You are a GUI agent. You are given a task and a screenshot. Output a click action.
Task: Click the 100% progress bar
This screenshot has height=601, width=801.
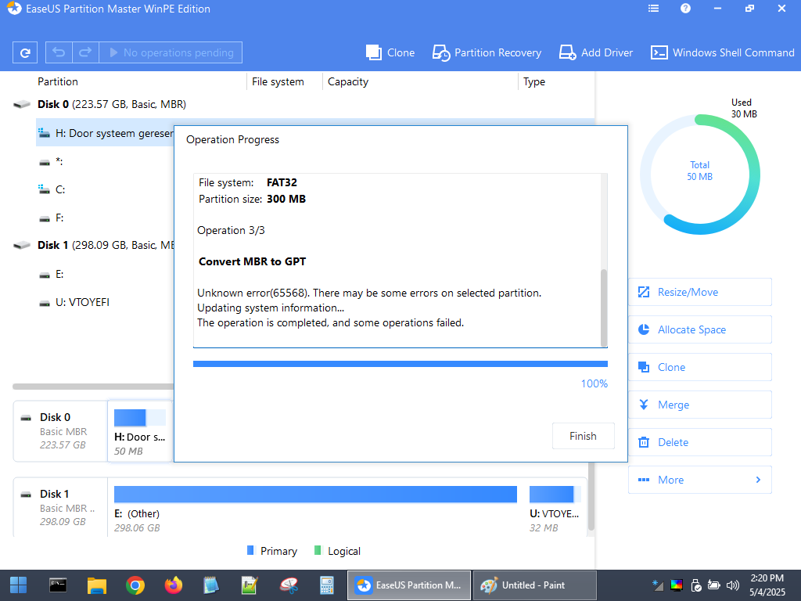click(400, 364)
